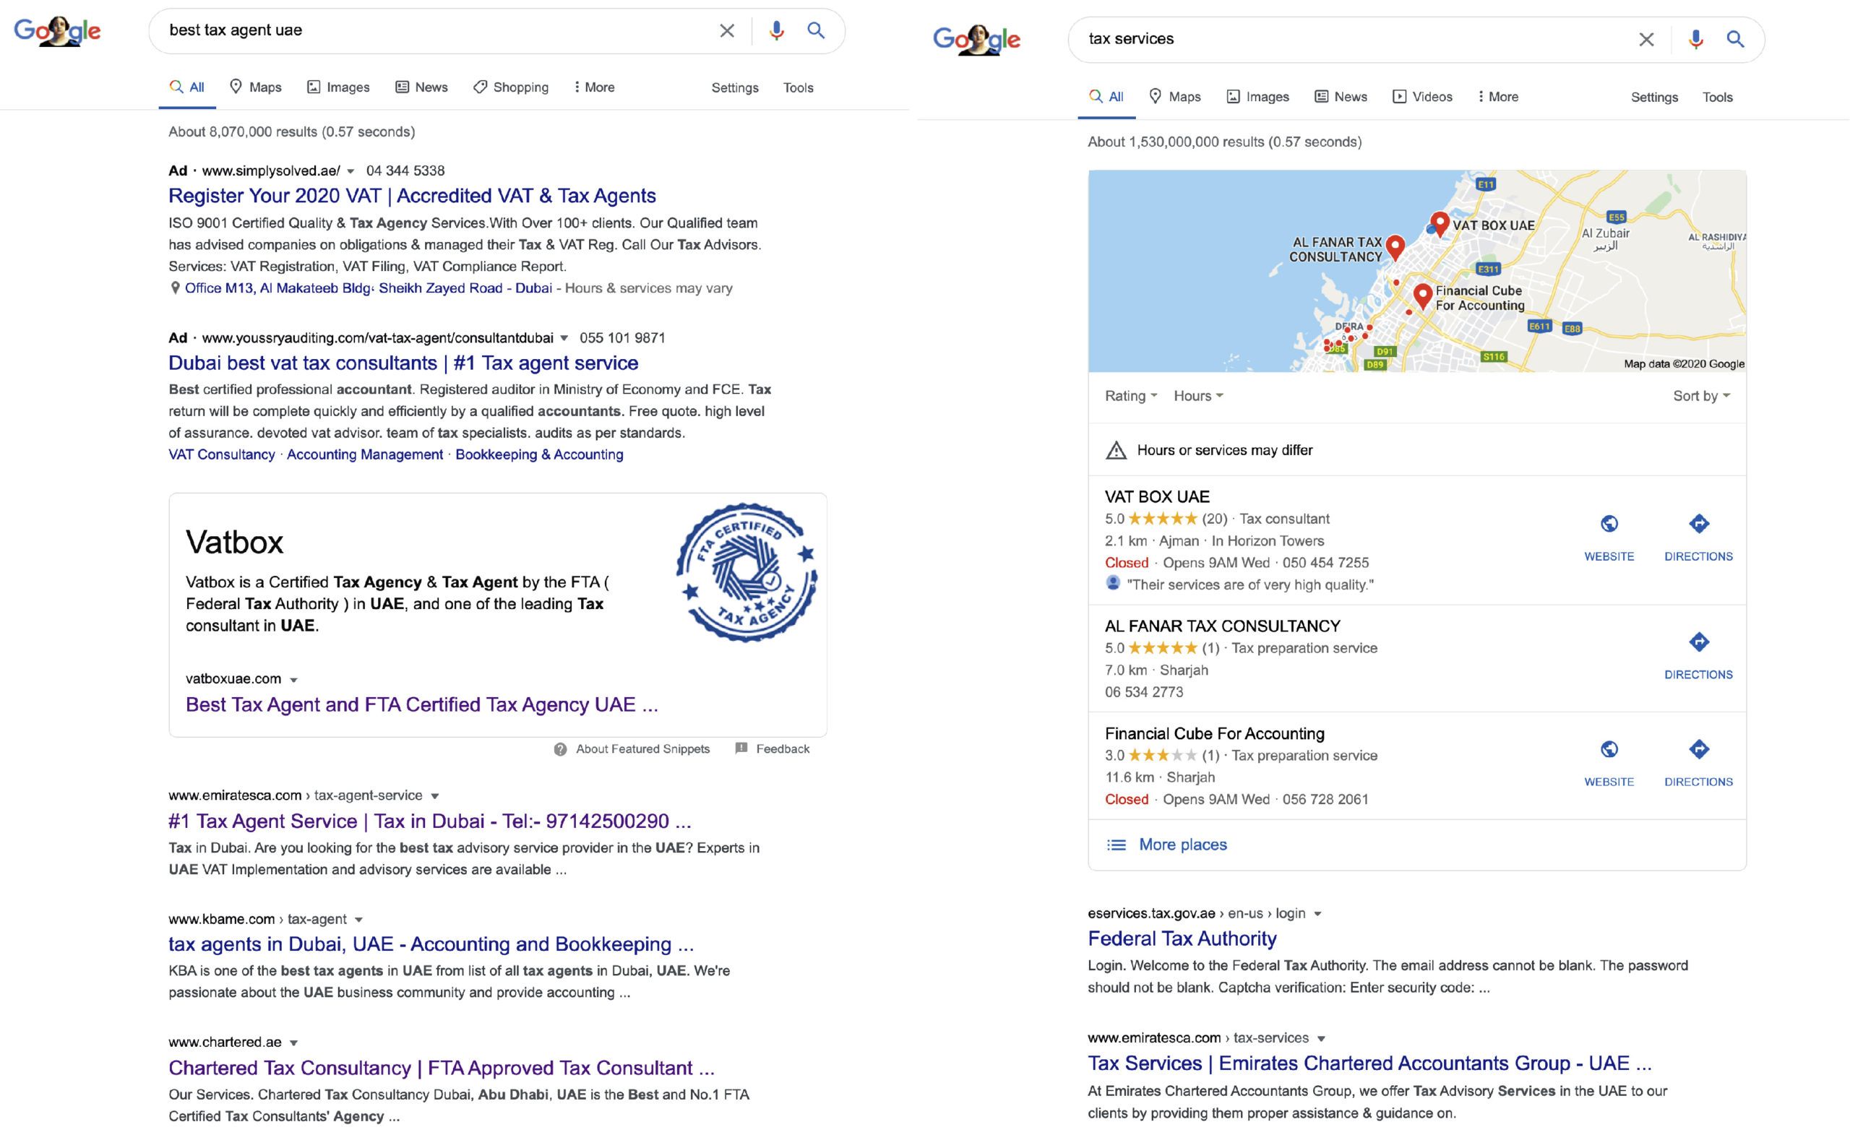Expand arrow next to emiratesca.com tax-services

[x=1321, y=1039]
